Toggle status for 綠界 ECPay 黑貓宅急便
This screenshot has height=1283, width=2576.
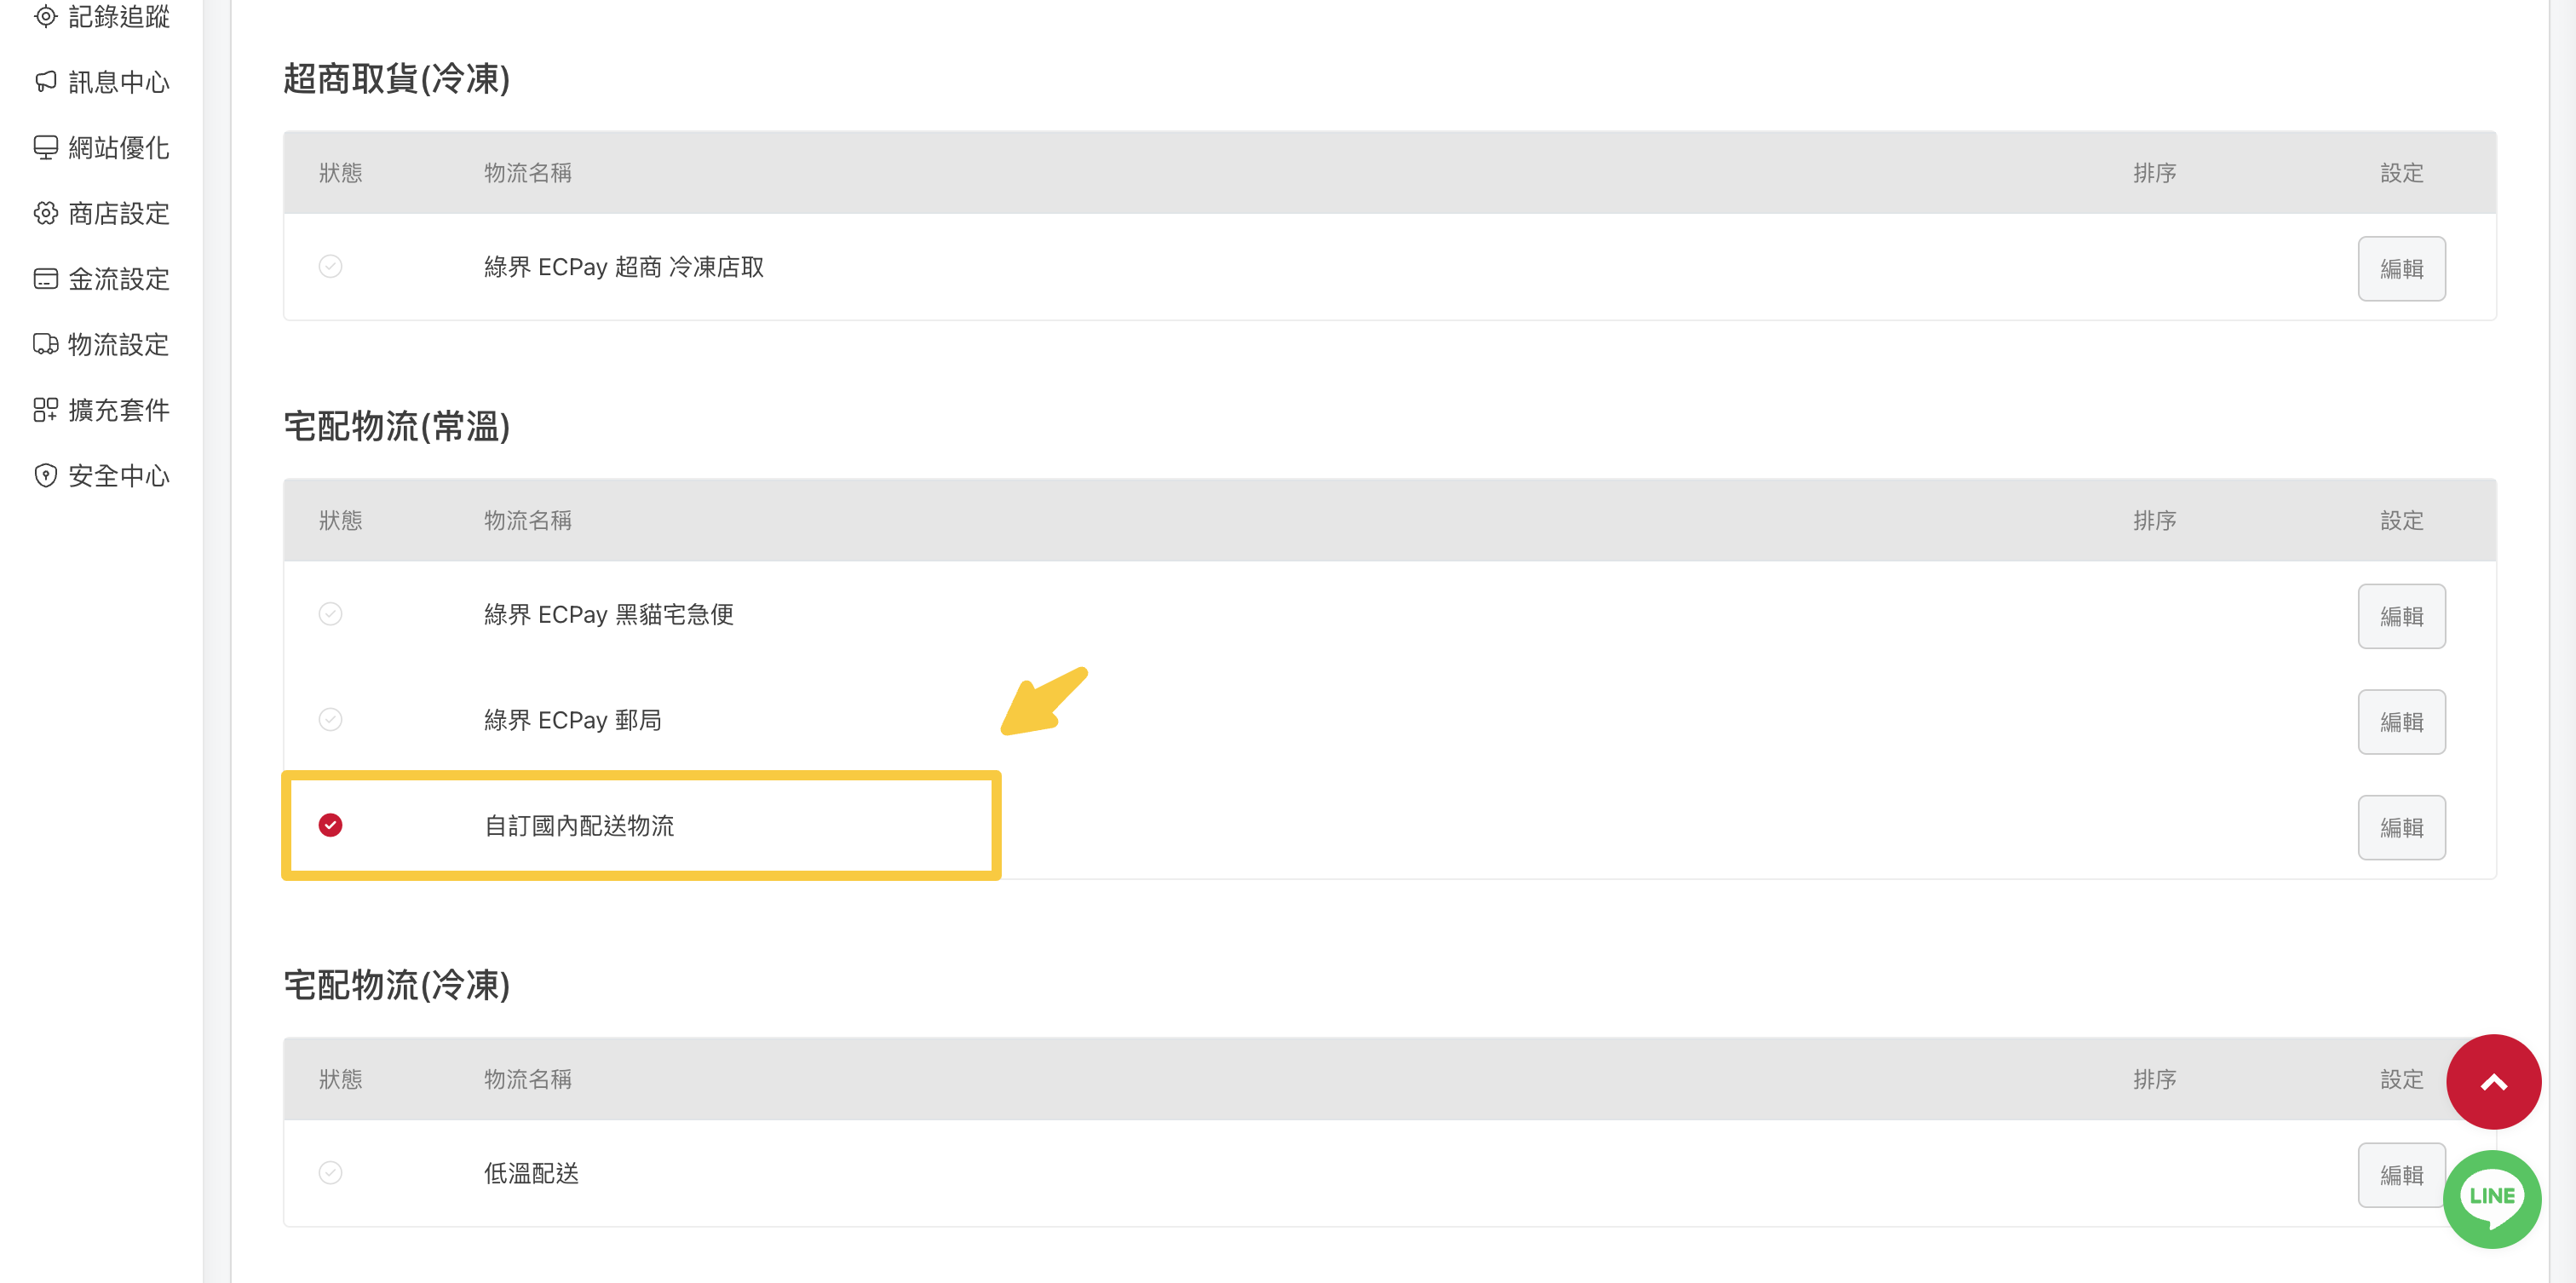click(x=330, y=614)
